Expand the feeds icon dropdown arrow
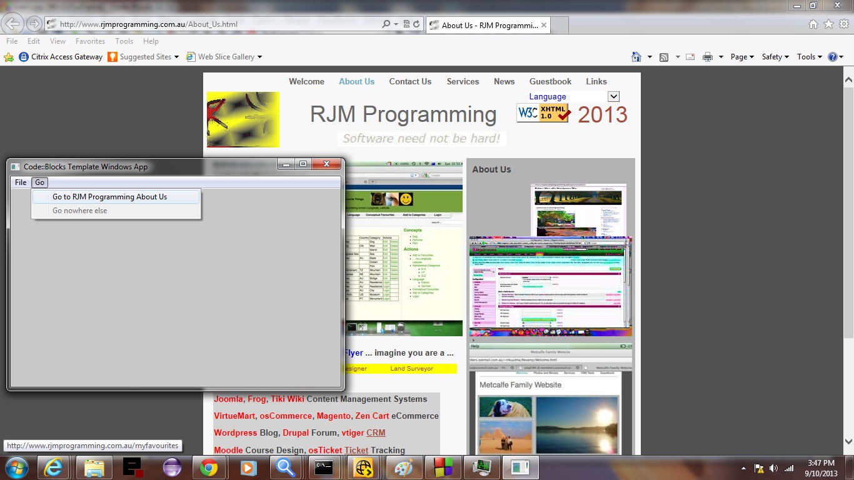854x480 pixels. click(x=677, y=57)
